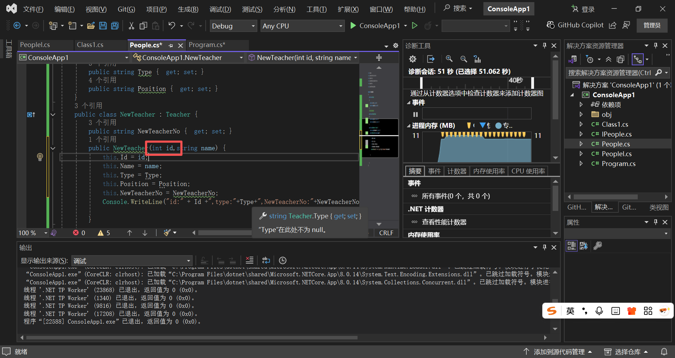Open the ConsoleApp1 project scope dropdown
This screenshot has width=675, height=358.
click(74, 58)
